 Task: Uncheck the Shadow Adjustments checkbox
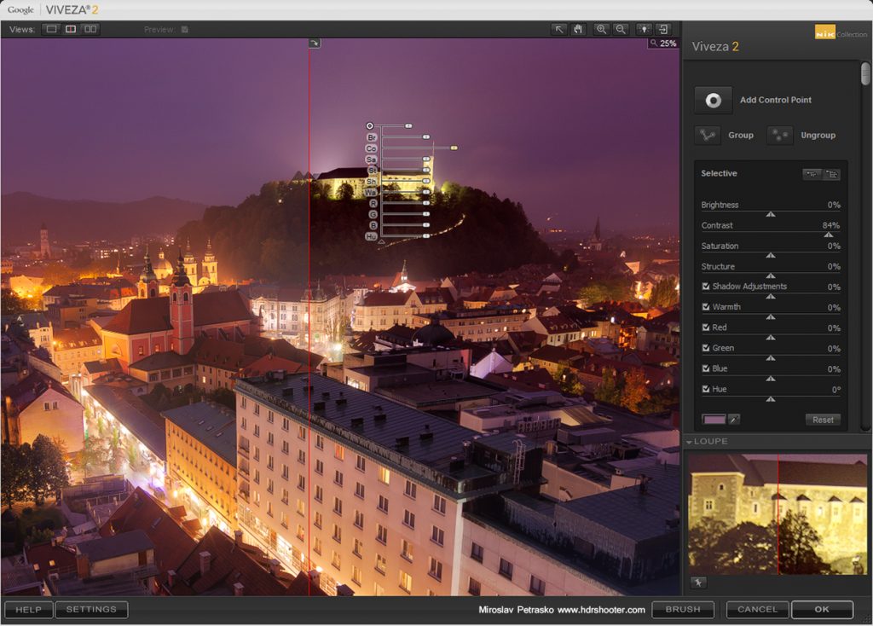706,287
